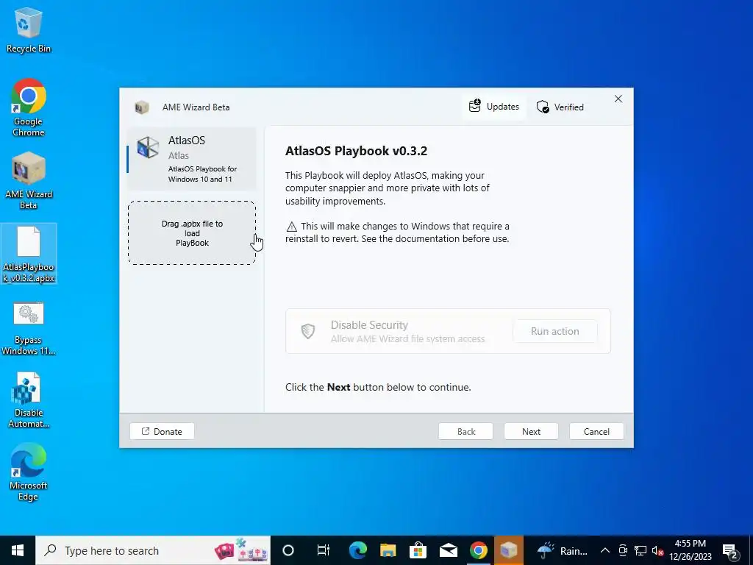Click Next to continue the wizard

(531, 431)
